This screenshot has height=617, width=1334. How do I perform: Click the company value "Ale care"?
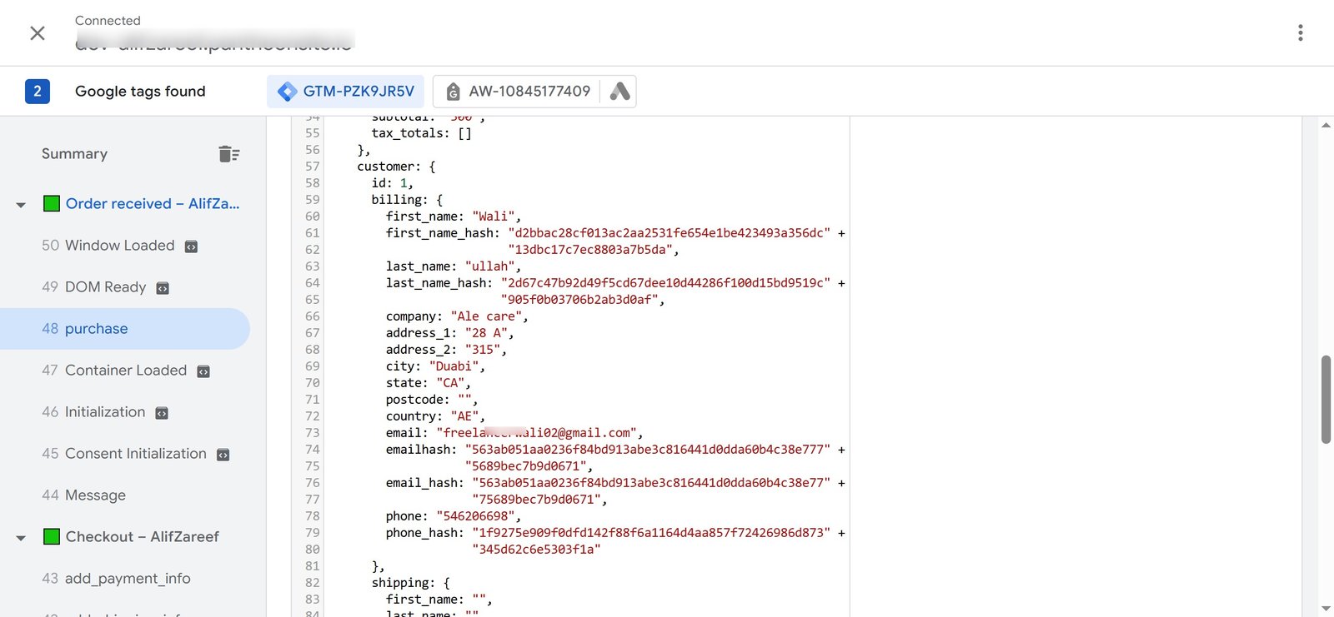coord(486,316)
